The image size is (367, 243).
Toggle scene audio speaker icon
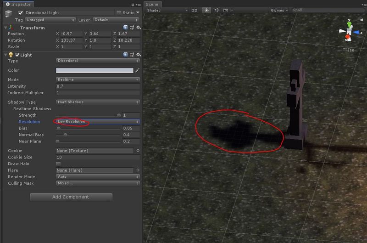coord(216,10)
